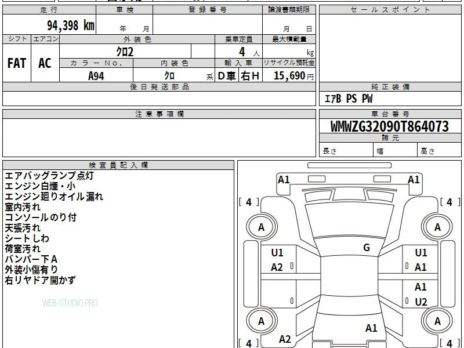The width and height of the screenshot is (464, 348).
Task: Click the G mark on the windshield diagram
Action: 367,248
